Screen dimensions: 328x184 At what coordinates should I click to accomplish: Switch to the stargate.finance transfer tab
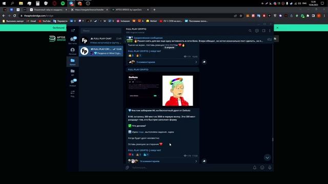89,10
